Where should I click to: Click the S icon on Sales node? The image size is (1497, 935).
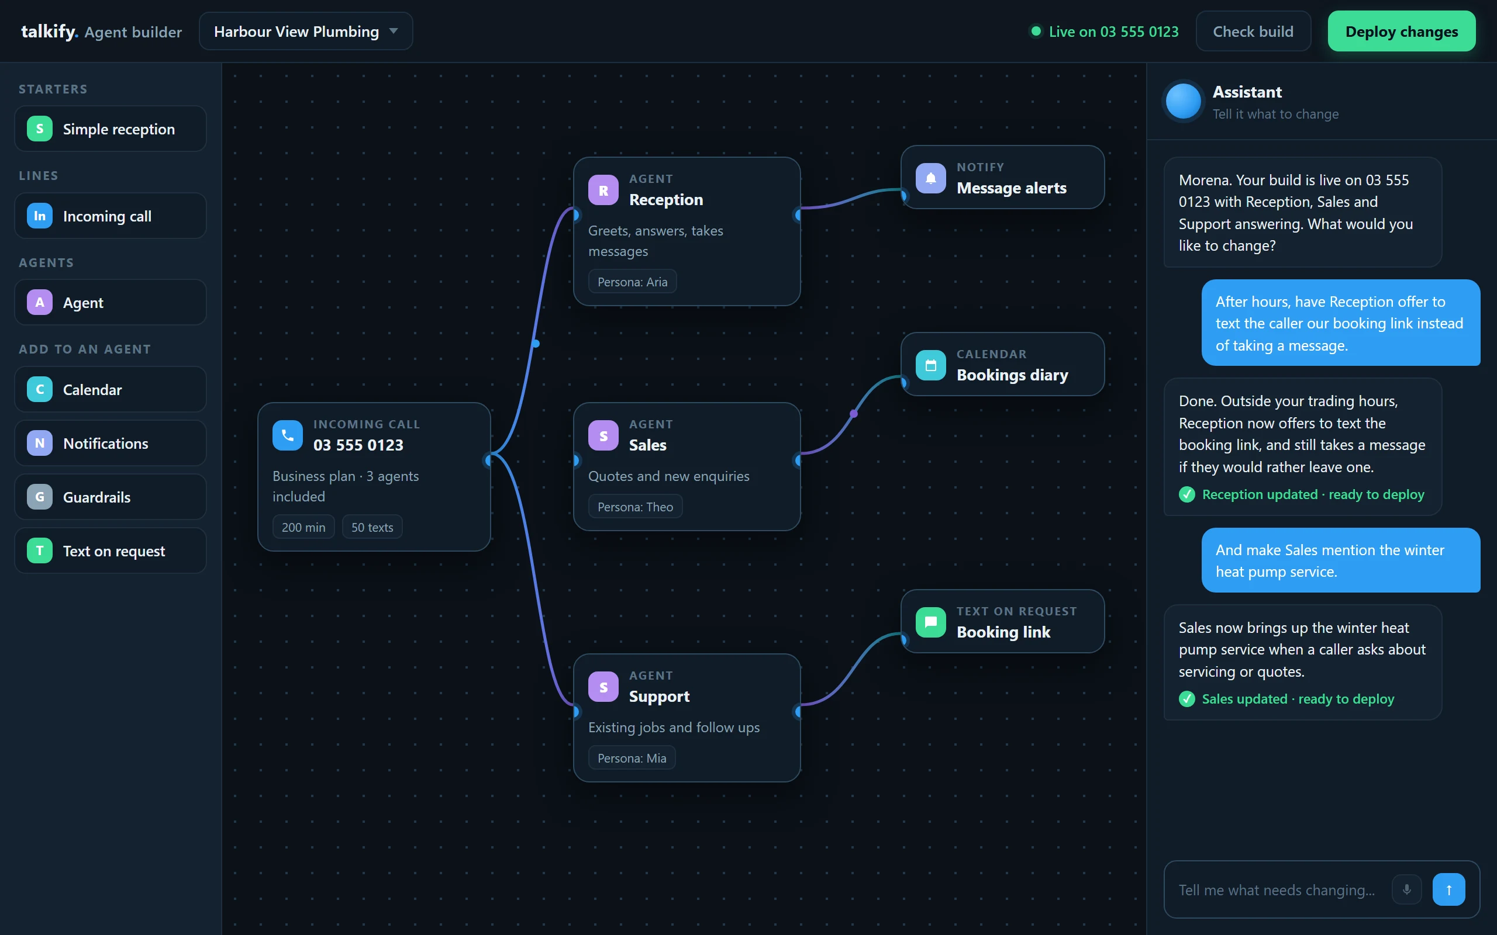click(x=603, y=436)
